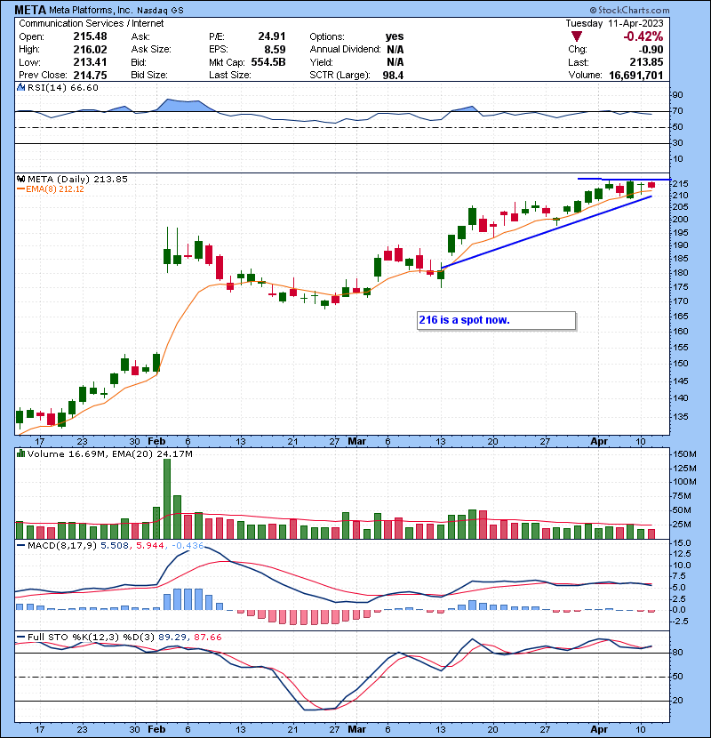The image size is (711, 738).
Task: Click the StockCharts.com watermark link
Action: (629, 10)
